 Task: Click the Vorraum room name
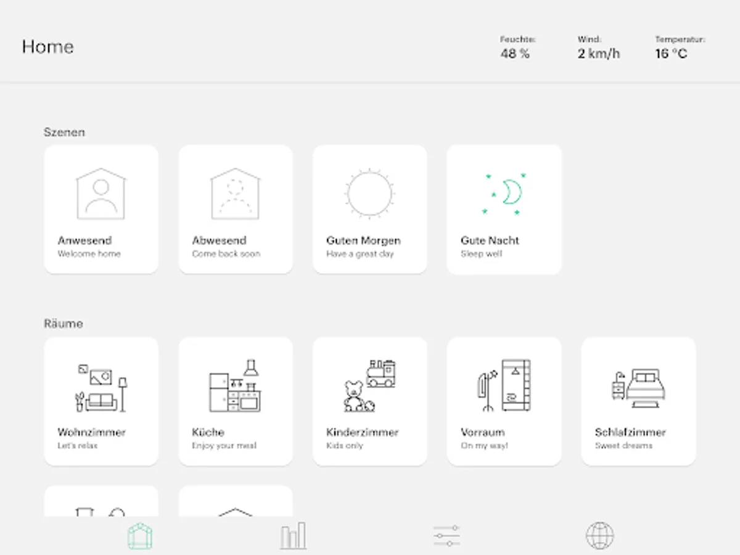[x=482, y=432]
